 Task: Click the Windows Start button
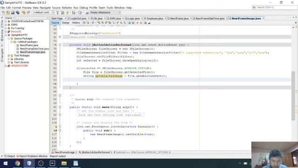(x=6, y=163)
